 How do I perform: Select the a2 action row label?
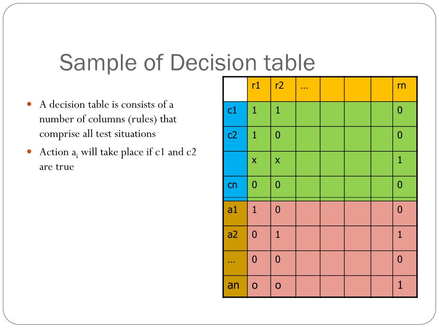(235, 238)
